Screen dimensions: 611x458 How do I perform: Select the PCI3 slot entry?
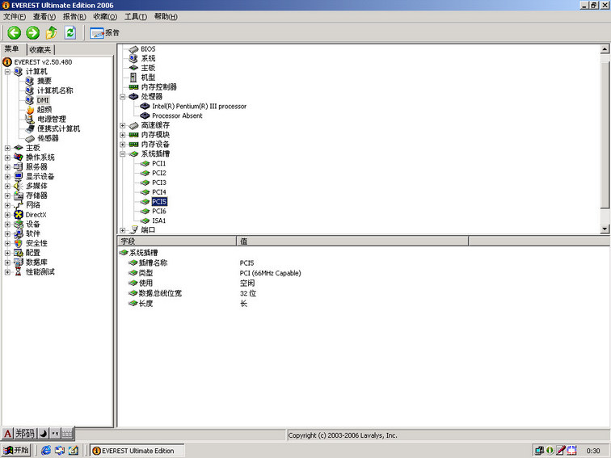(159, 183)
